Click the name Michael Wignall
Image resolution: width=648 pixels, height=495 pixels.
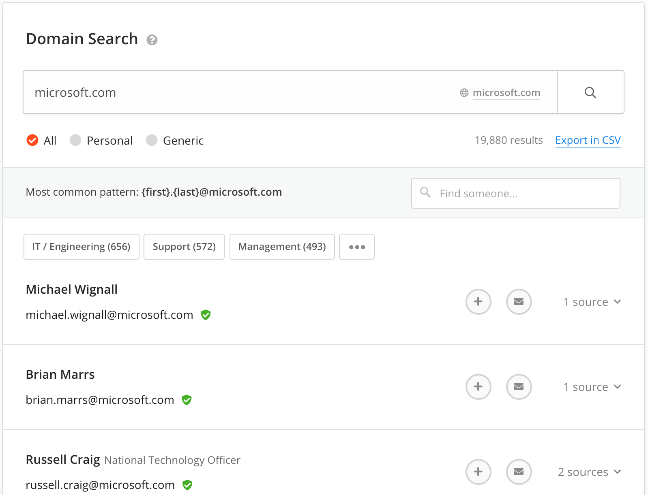(72, 290)
